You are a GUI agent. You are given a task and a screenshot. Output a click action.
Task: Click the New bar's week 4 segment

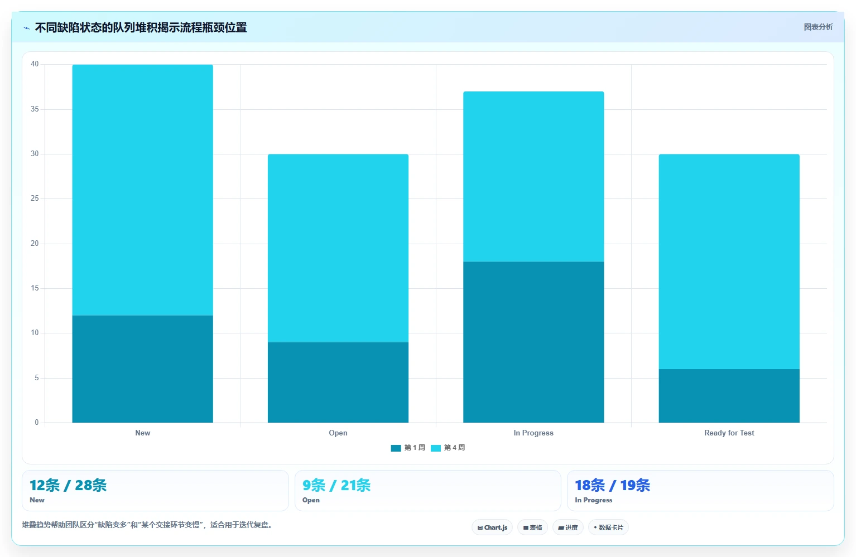[142, 190]
